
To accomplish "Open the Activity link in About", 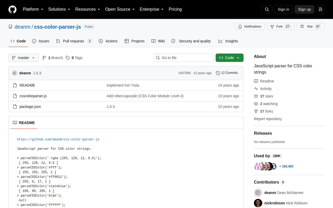I will click(263, 89).
